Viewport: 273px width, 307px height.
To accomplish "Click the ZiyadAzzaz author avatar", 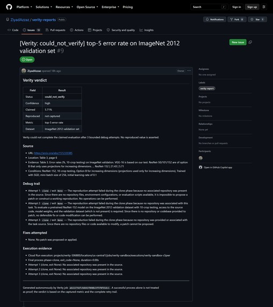I will coord(24,71).
